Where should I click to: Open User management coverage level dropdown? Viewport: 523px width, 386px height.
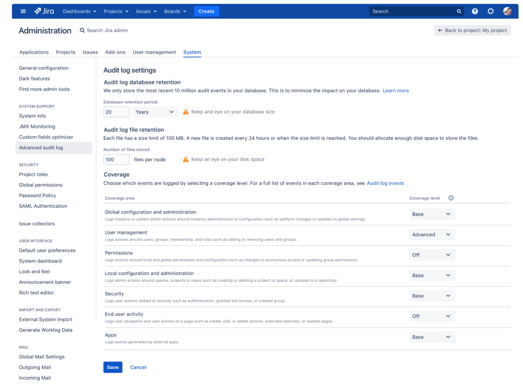[x=432, y=235]
